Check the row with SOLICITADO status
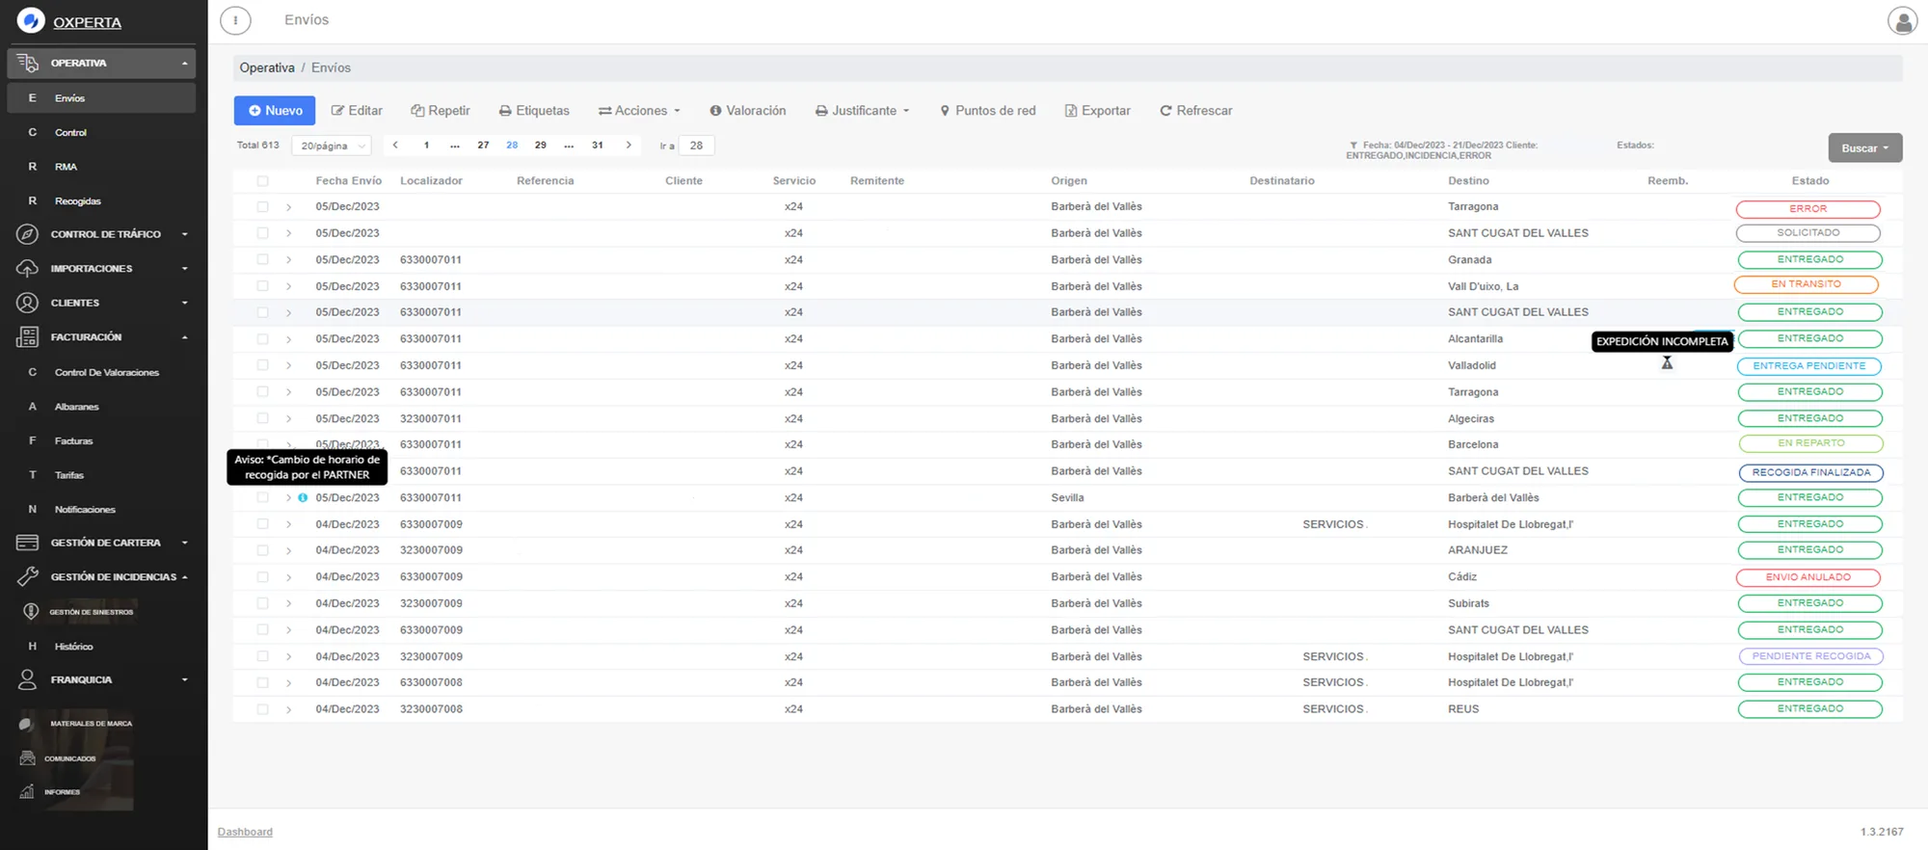The width and height of the screenshot is (1928, 850). [x=262, y=233]
